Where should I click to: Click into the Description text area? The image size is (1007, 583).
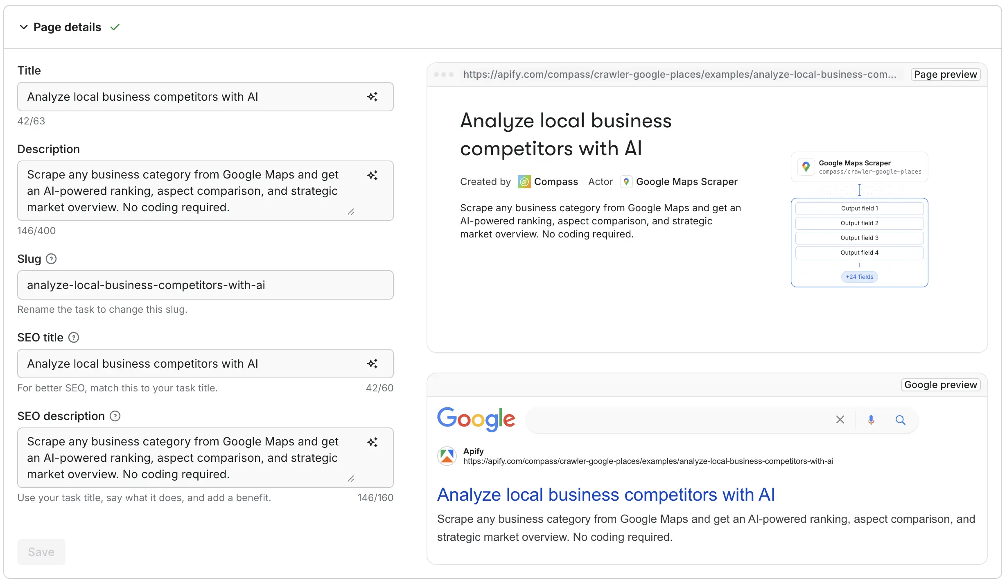click(205, 191)
